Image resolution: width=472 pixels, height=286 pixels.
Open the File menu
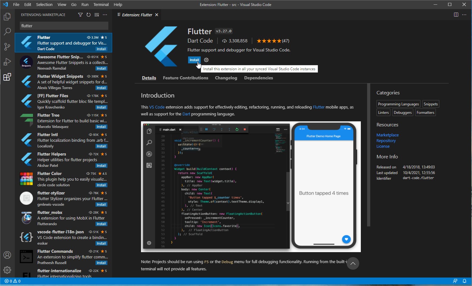pos(16,4)
